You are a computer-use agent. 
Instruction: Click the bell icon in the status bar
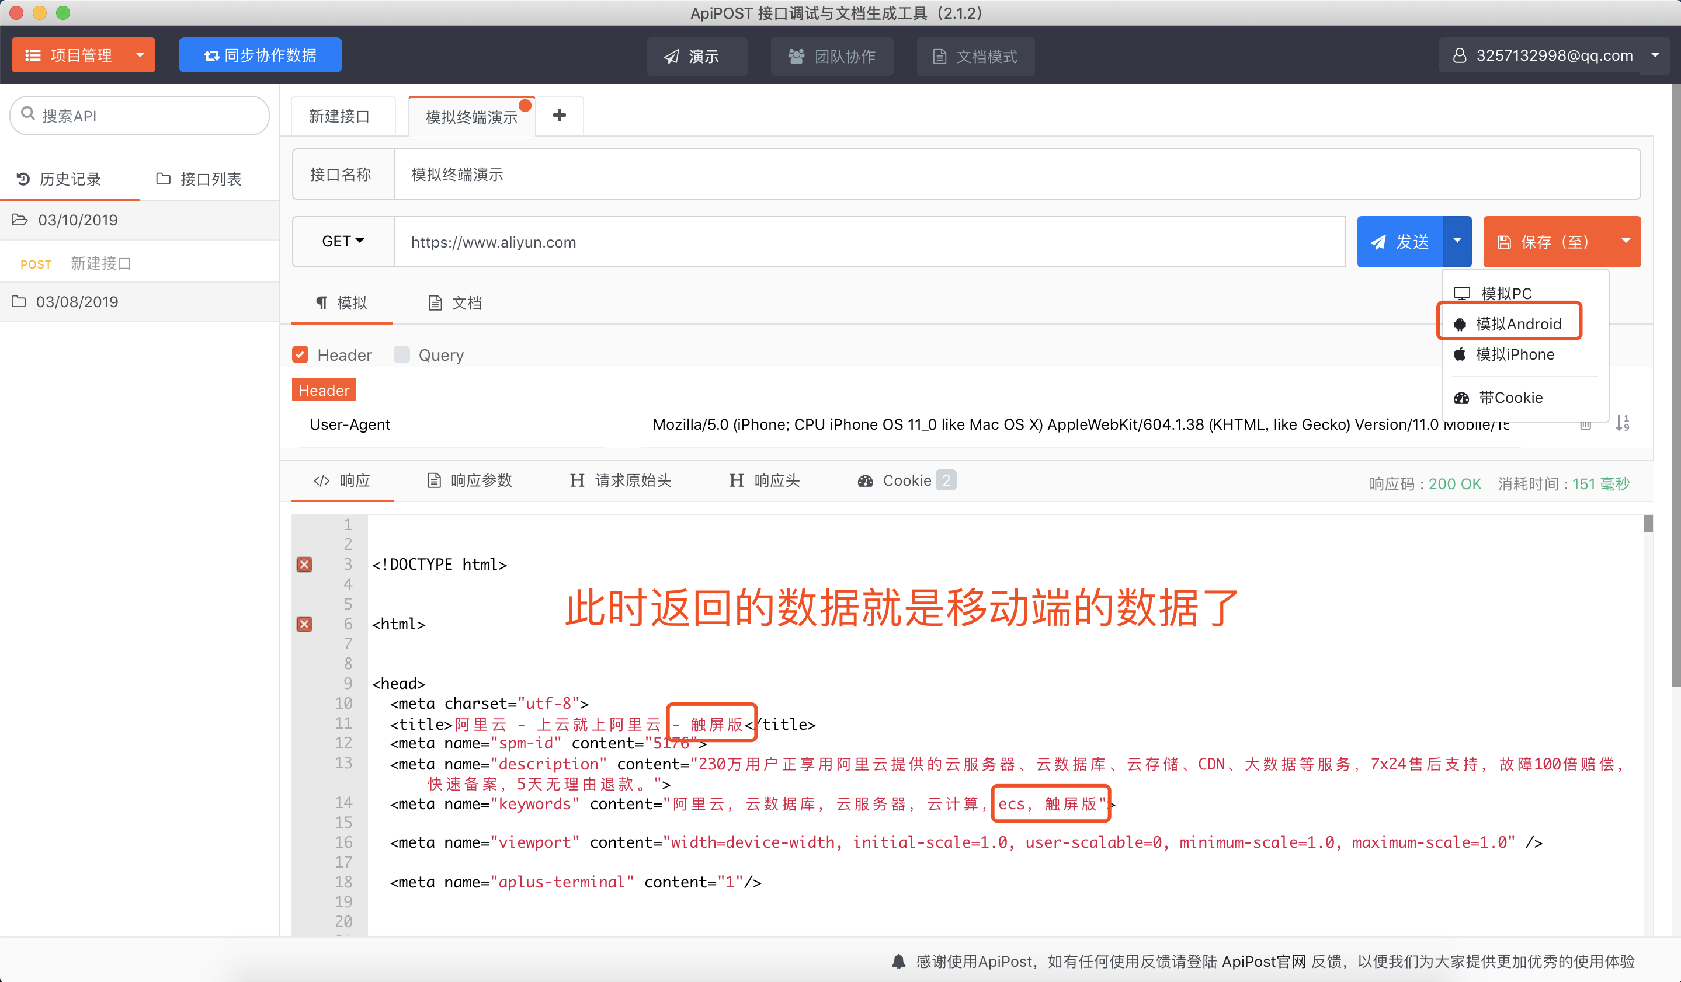(x=898, y=960)
